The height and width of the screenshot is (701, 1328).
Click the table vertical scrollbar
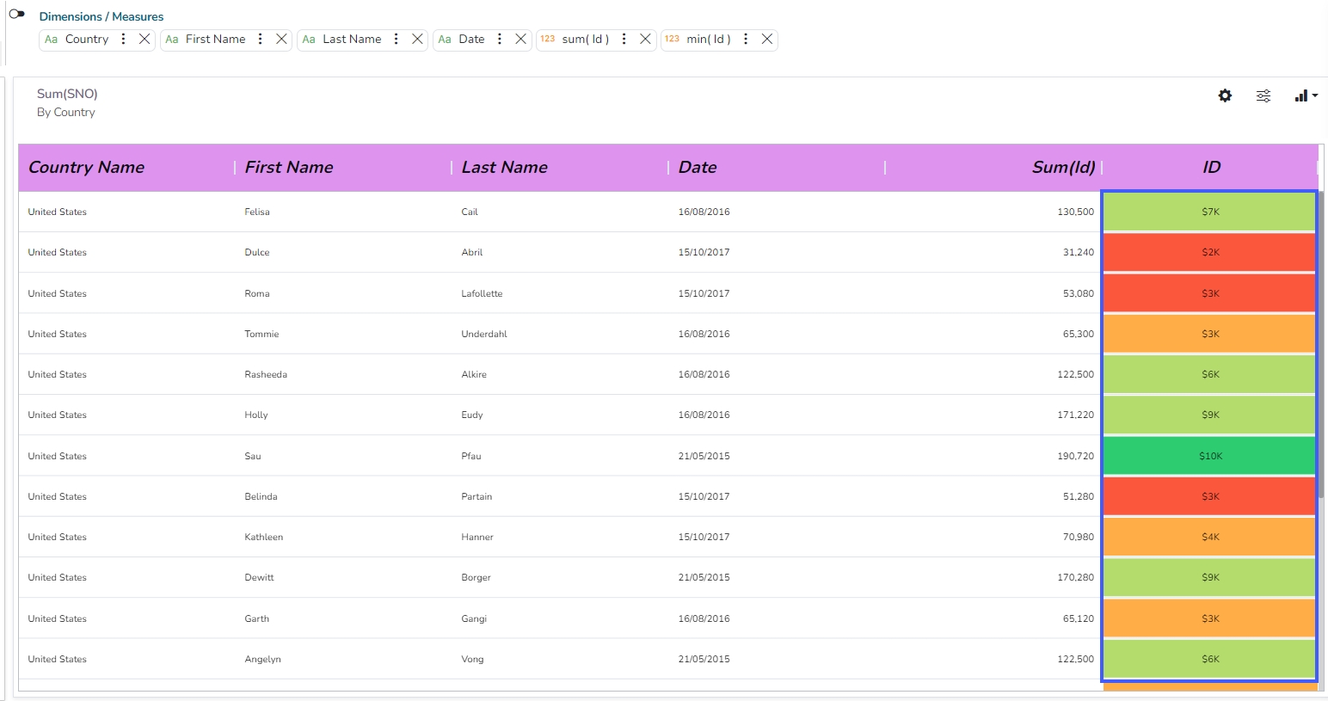pyautogui.click(x=1321, y=344)
